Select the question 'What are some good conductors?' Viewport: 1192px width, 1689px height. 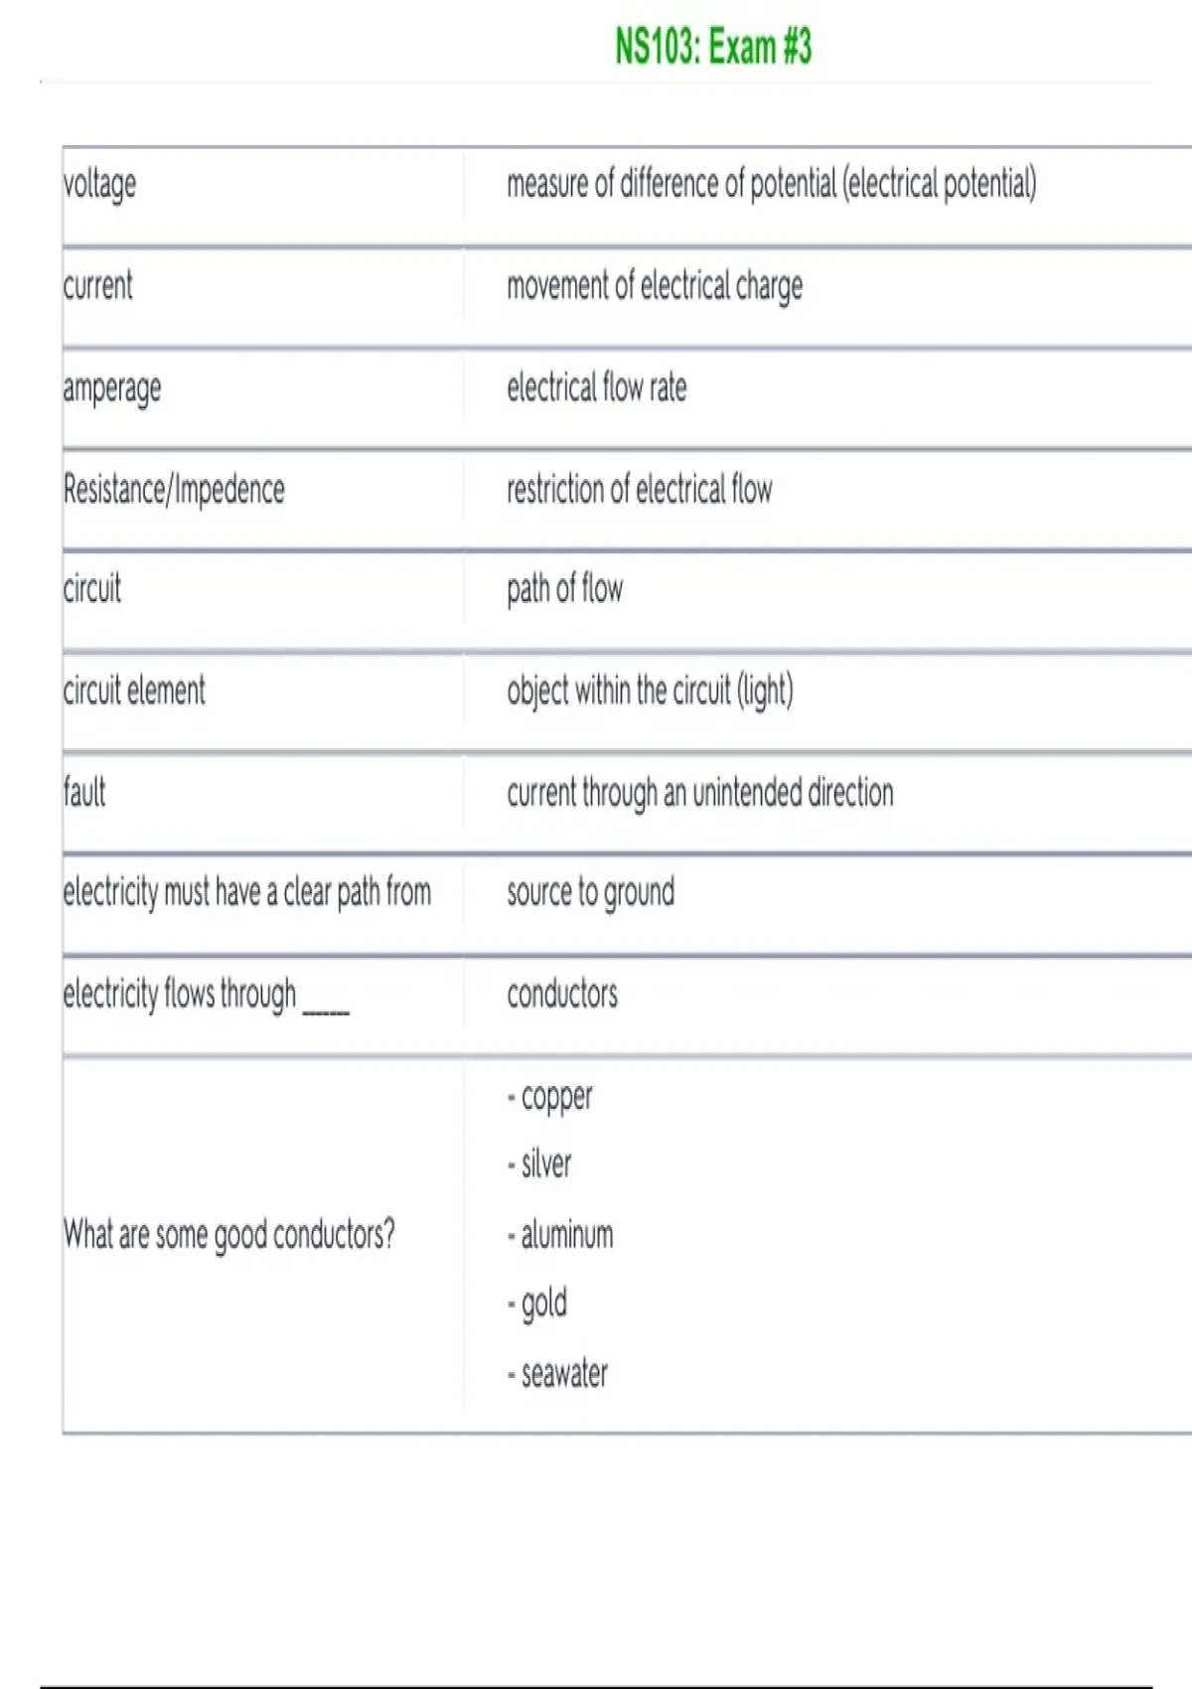coord(228,1235)
